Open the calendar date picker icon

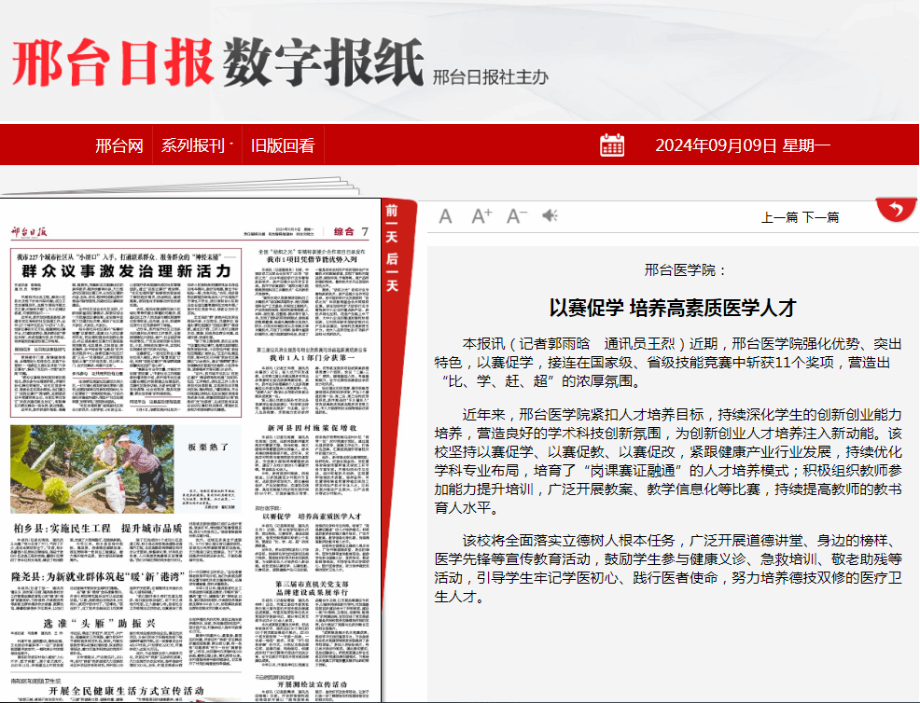[612, 145]
